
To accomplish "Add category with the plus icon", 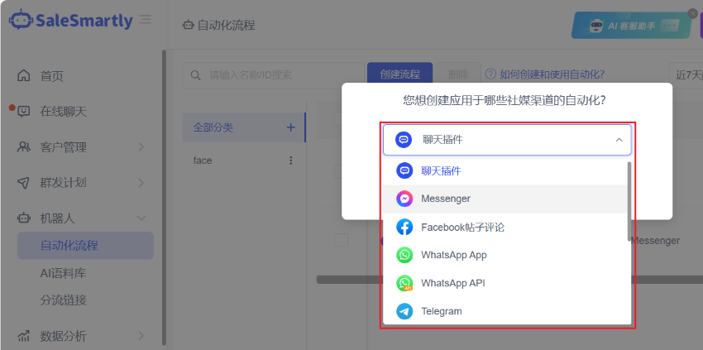I will (x=290, y=127).
